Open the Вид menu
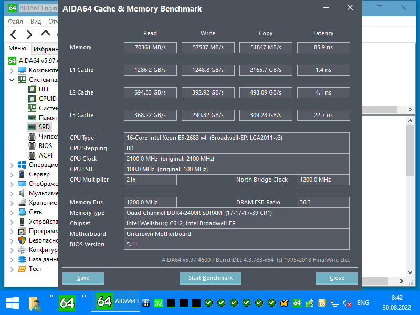Viewport: 420px width, 315px height. tap(36, 22)
